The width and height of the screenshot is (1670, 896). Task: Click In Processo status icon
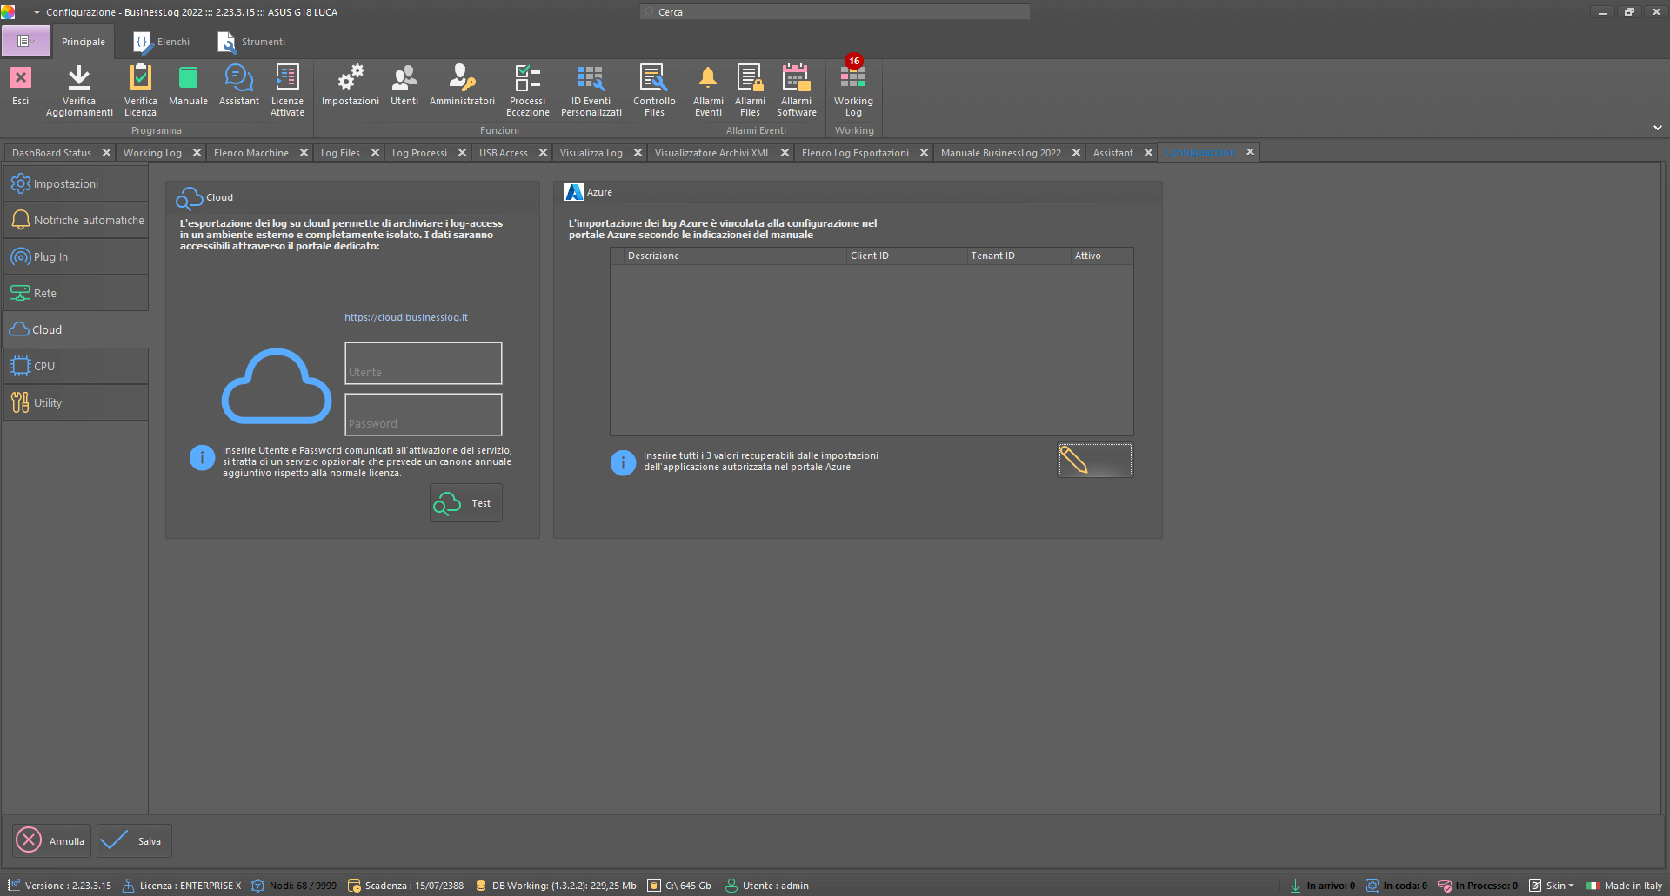(x=1445, y=886)
